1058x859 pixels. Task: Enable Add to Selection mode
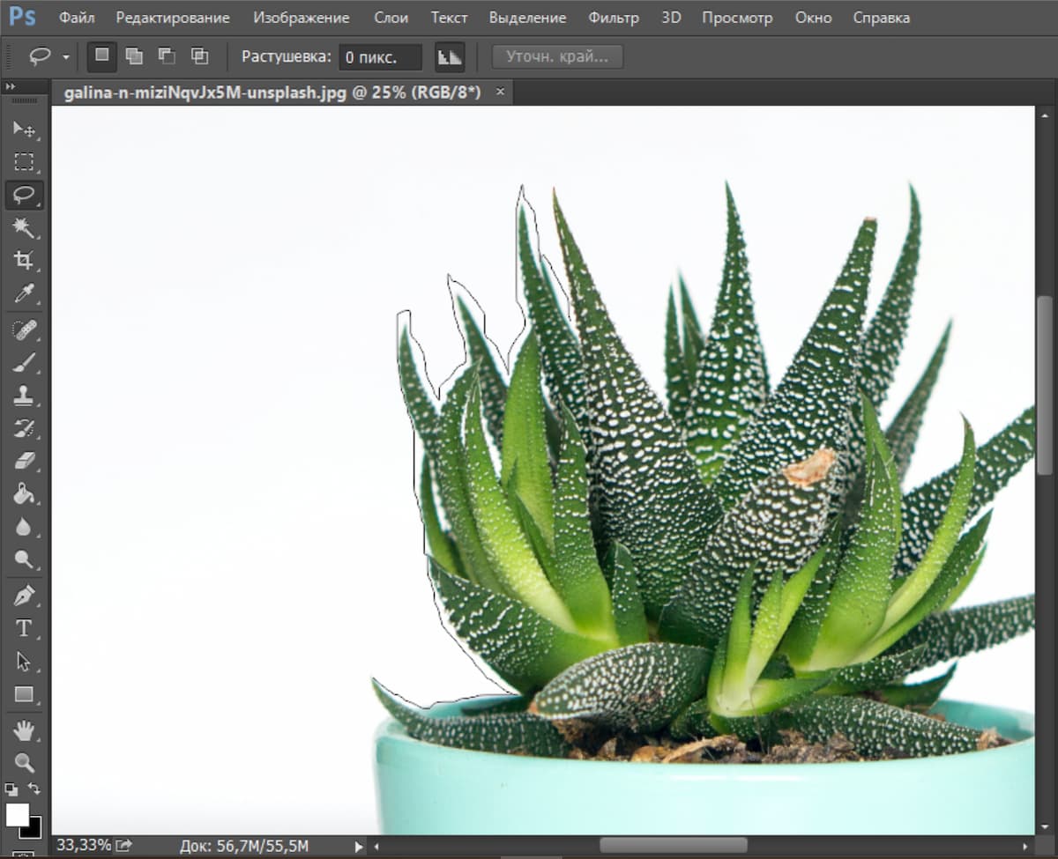(134, 56)
